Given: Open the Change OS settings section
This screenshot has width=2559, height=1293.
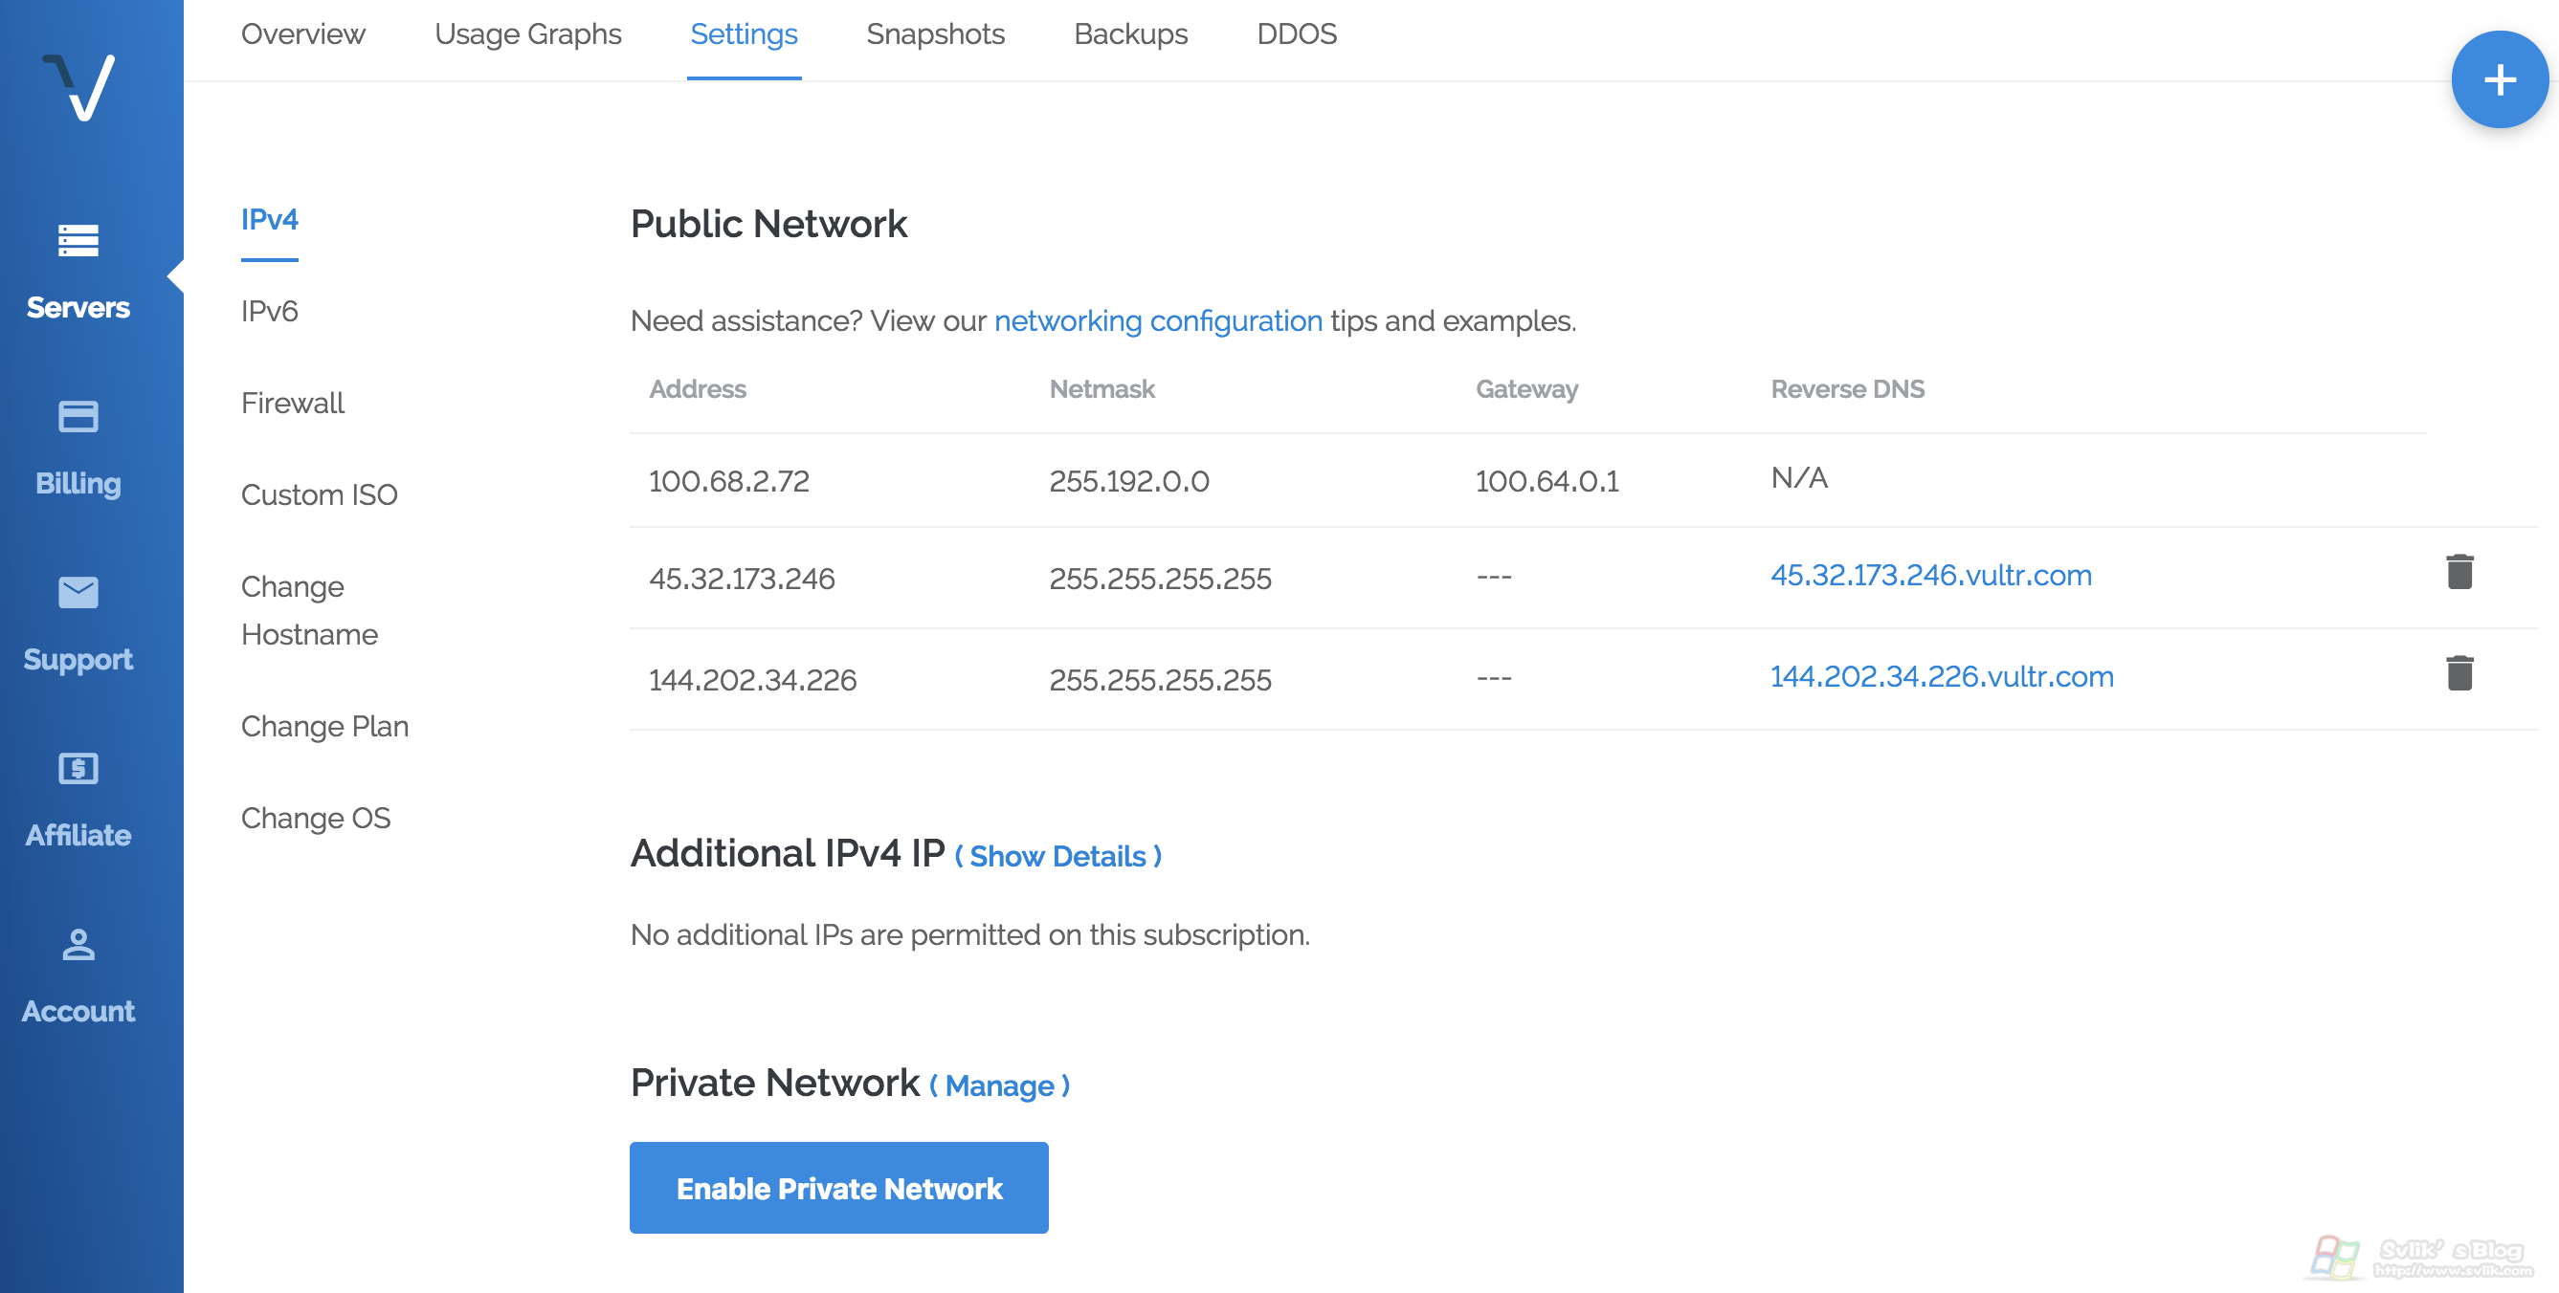Looking at the screenshot, I should pyautogui.click(x=316, y=819).
